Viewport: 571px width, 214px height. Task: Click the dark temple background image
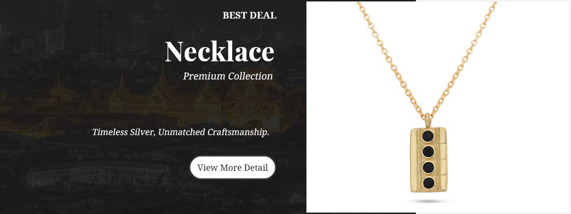tap(153, 107)
